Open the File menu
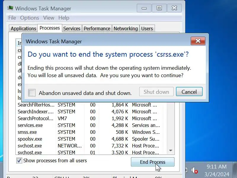 tap(12, 18)
